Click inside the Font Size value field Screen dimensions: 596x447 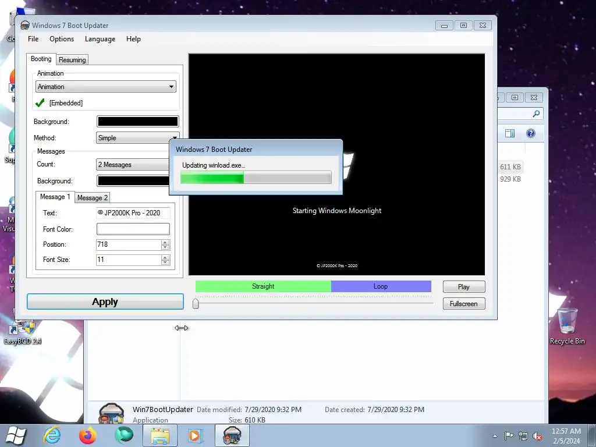[x=129, y=260]
